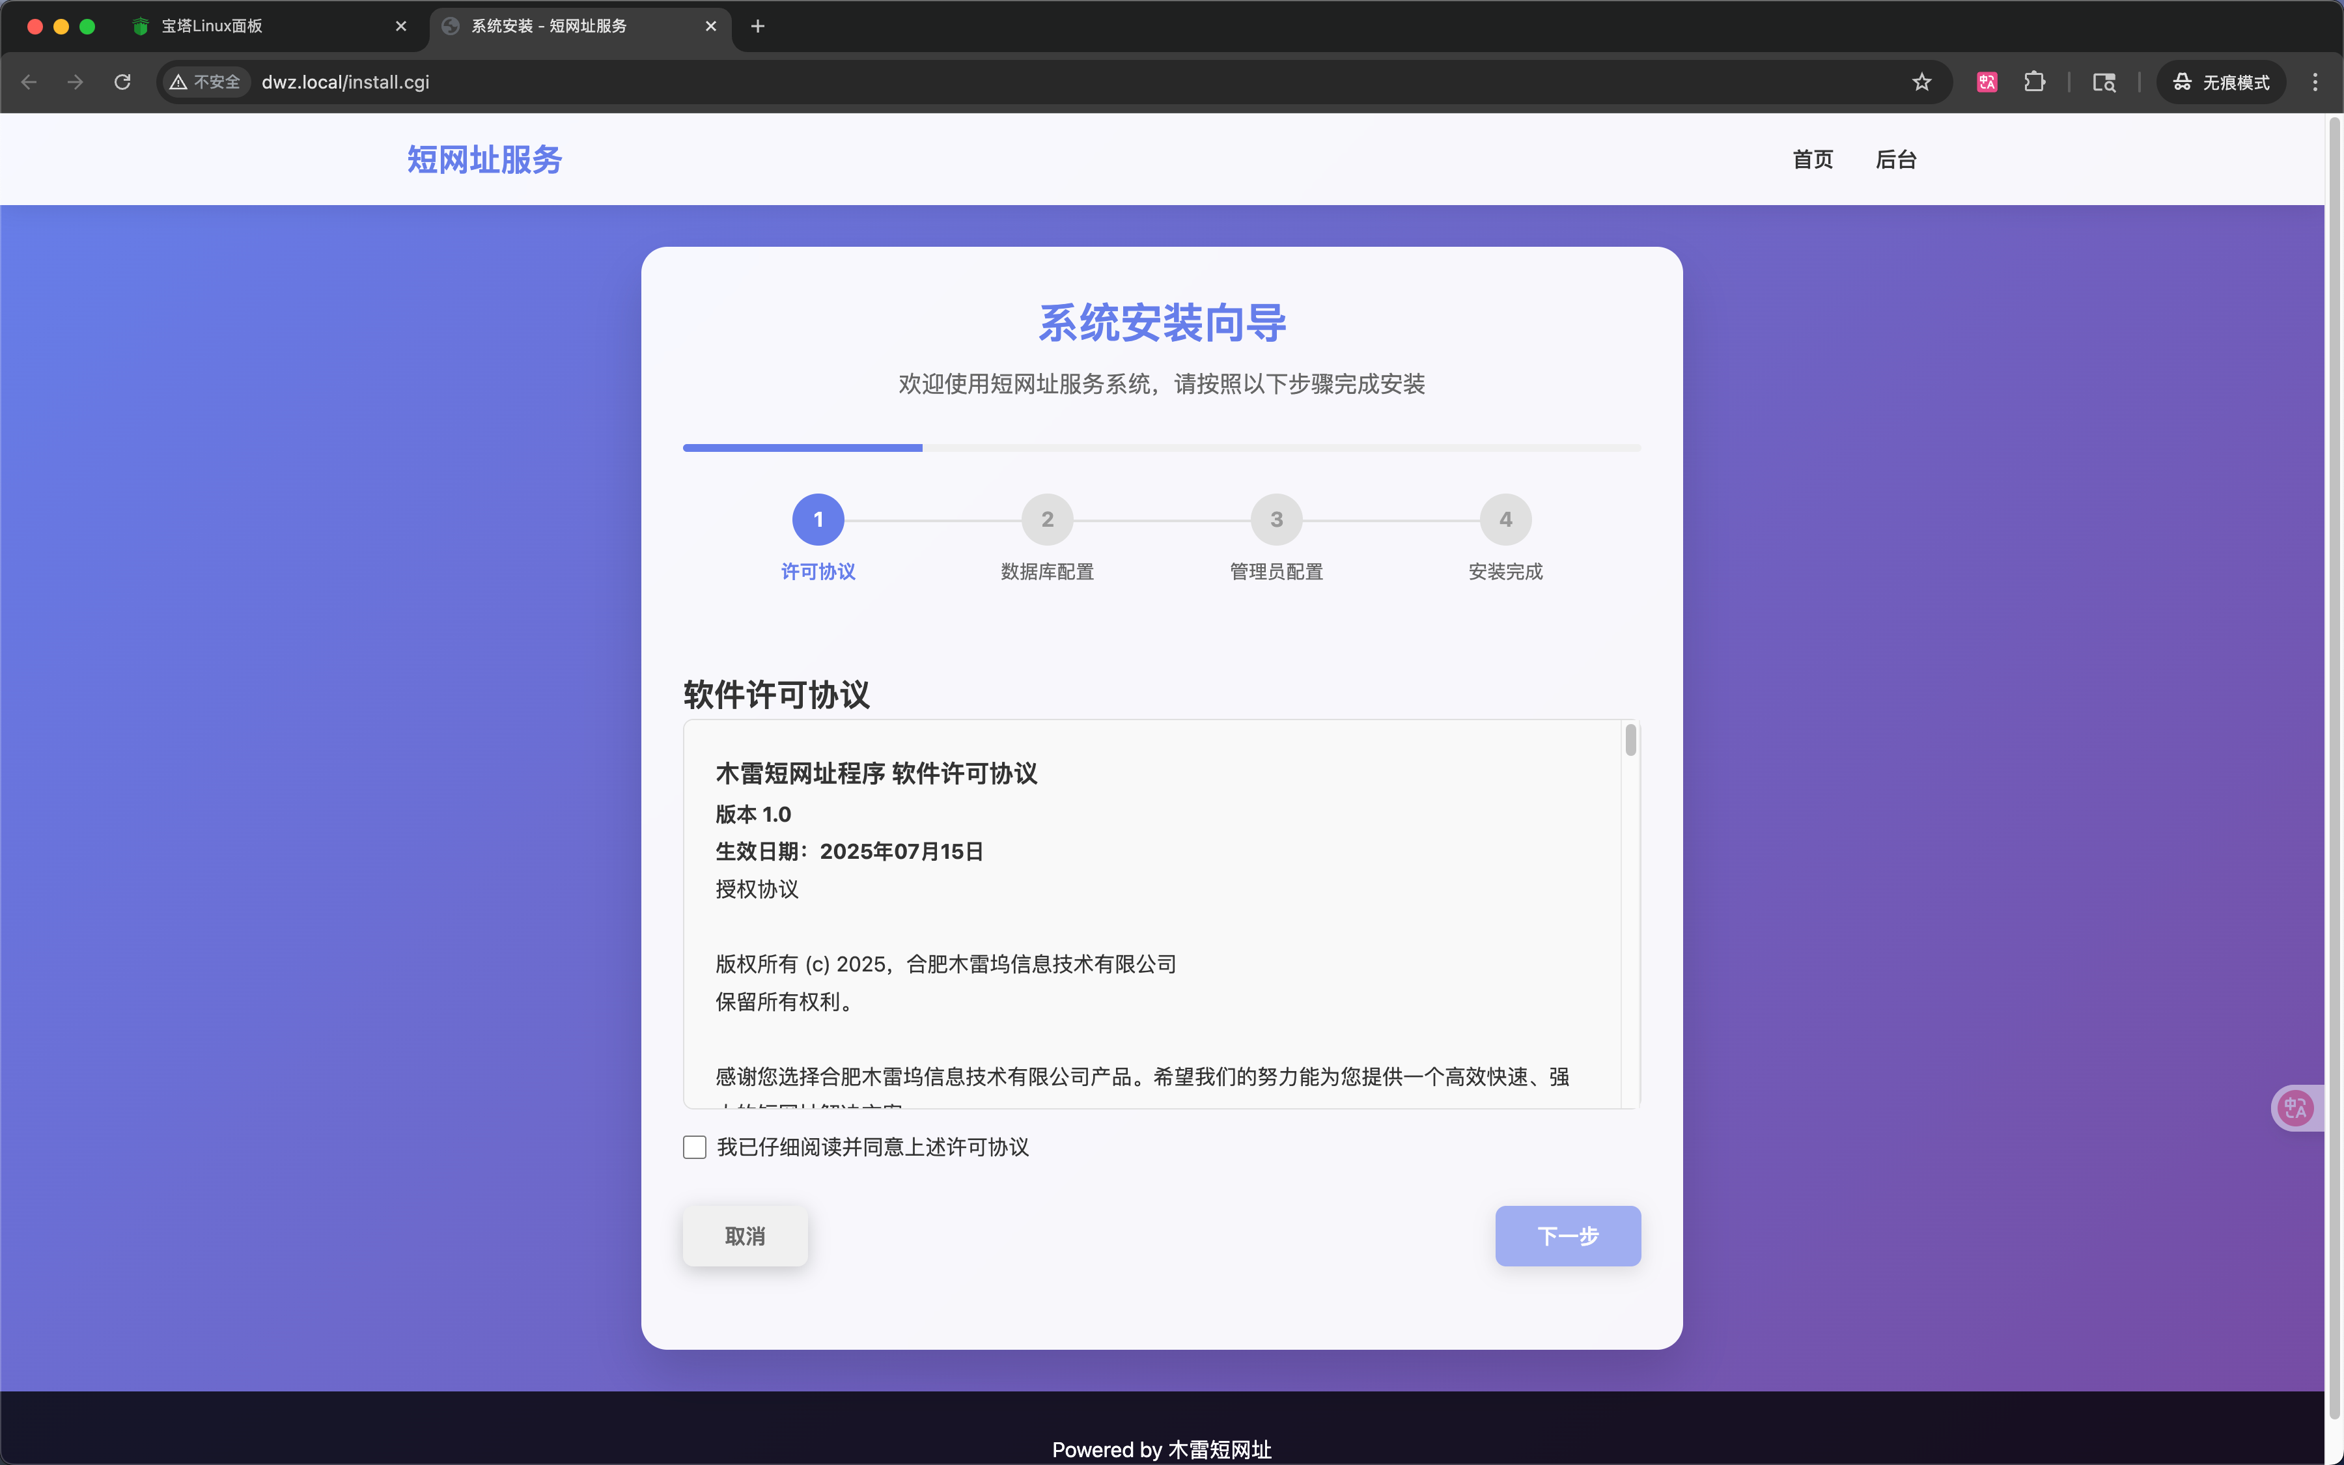This screenshot has height=1465, width=2344.
Task: Open the extensions puzzle icon
Action: coord(2034,82)
